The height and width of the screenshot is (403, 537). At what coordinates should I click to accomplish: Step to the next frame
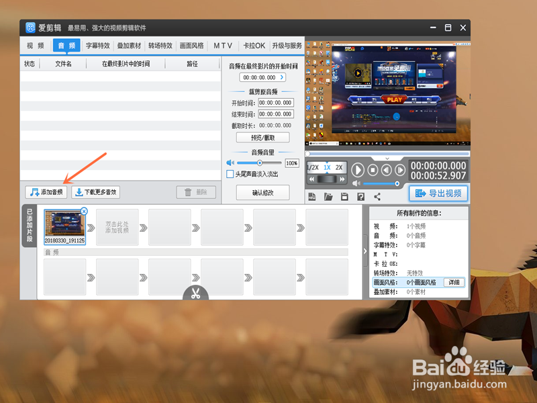click(400, 170)
